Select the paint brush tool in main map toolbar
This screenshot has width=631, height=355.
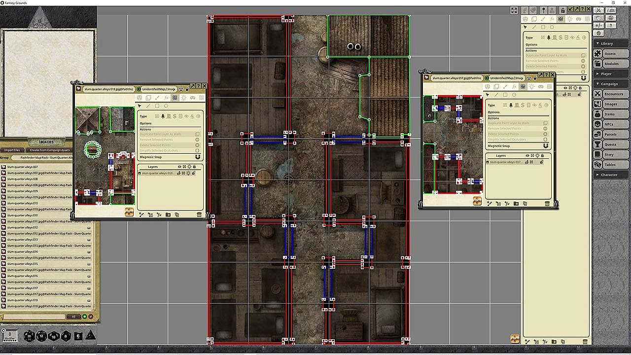543,19
